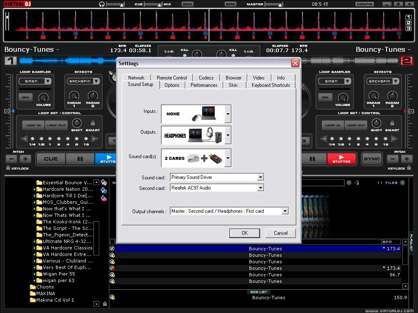Open deck 2 BACKSPIN effects dropdown
418x313 pixels.
click(396, 81)
